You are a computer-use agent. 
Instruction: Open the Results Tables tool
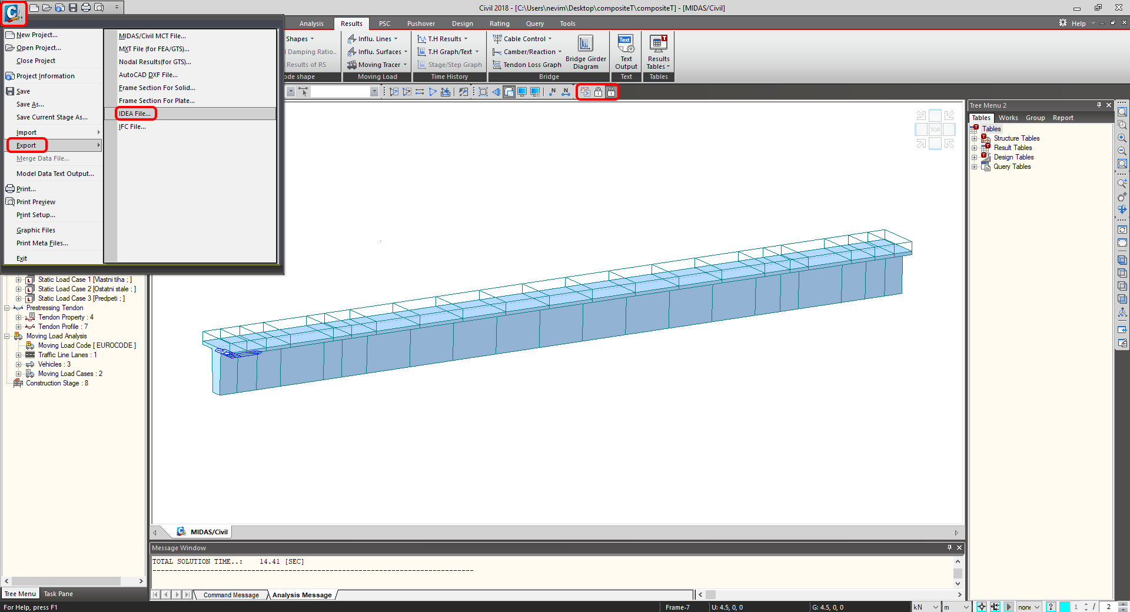point(657,52)
